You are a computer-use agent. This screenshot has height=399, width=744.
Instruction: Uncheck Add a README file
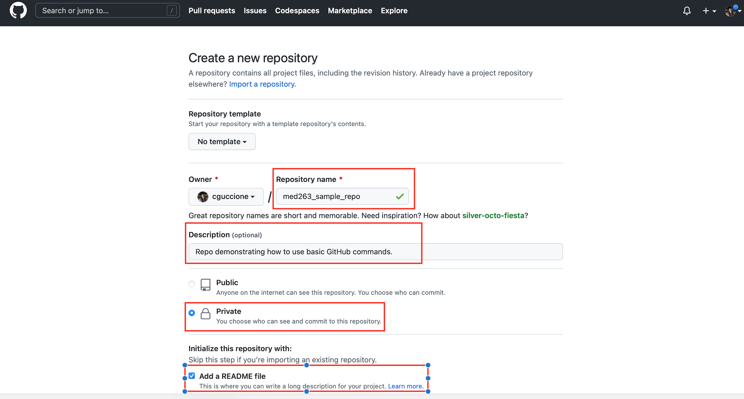[x=192, y=376]
